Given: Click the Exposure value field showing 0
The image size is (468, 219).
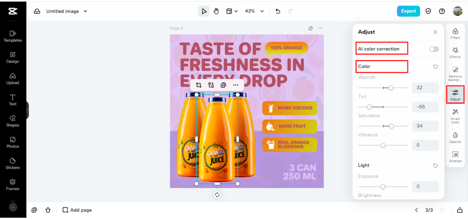Looking at the screenshot, I should pos(425,187).
